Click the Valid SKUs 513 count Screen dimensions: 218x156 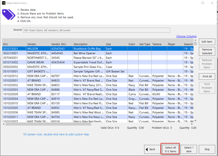(110, 128)
